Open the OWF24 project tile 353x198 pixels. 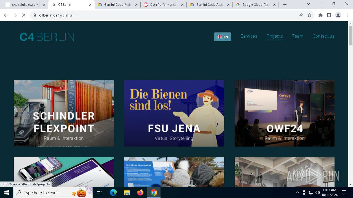(285, 113)
